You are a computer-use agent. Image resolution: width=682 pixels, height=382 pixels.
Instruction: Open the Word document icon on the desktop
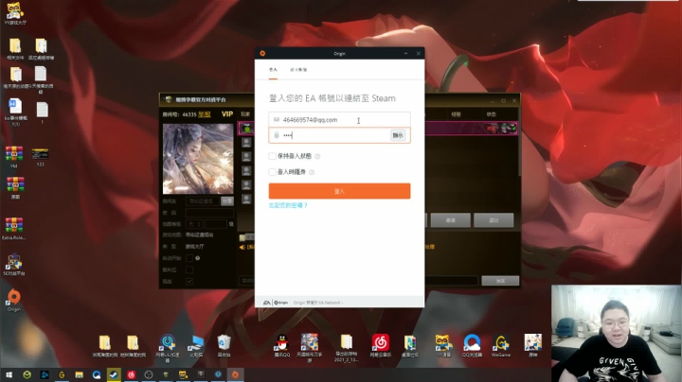click(x=15, y=112)
